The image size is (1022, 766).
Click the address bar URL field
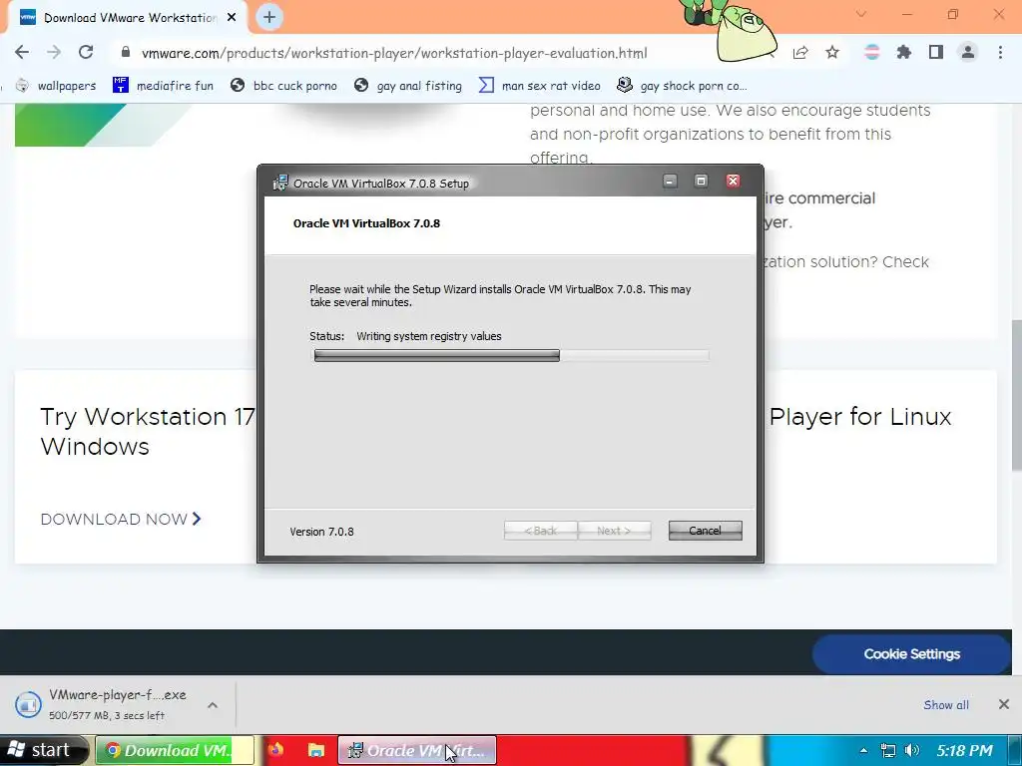[394, 53]
